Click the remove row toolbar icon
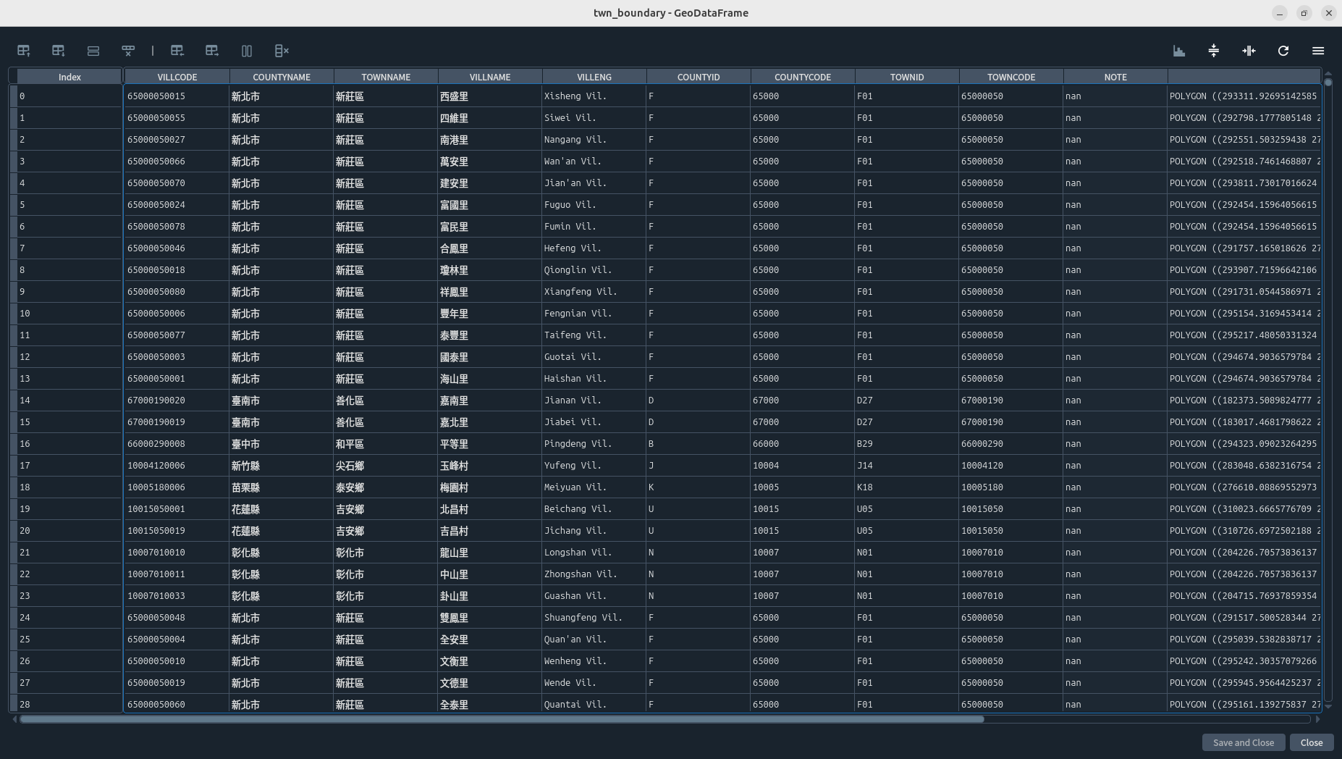 (x=128, y=51)
